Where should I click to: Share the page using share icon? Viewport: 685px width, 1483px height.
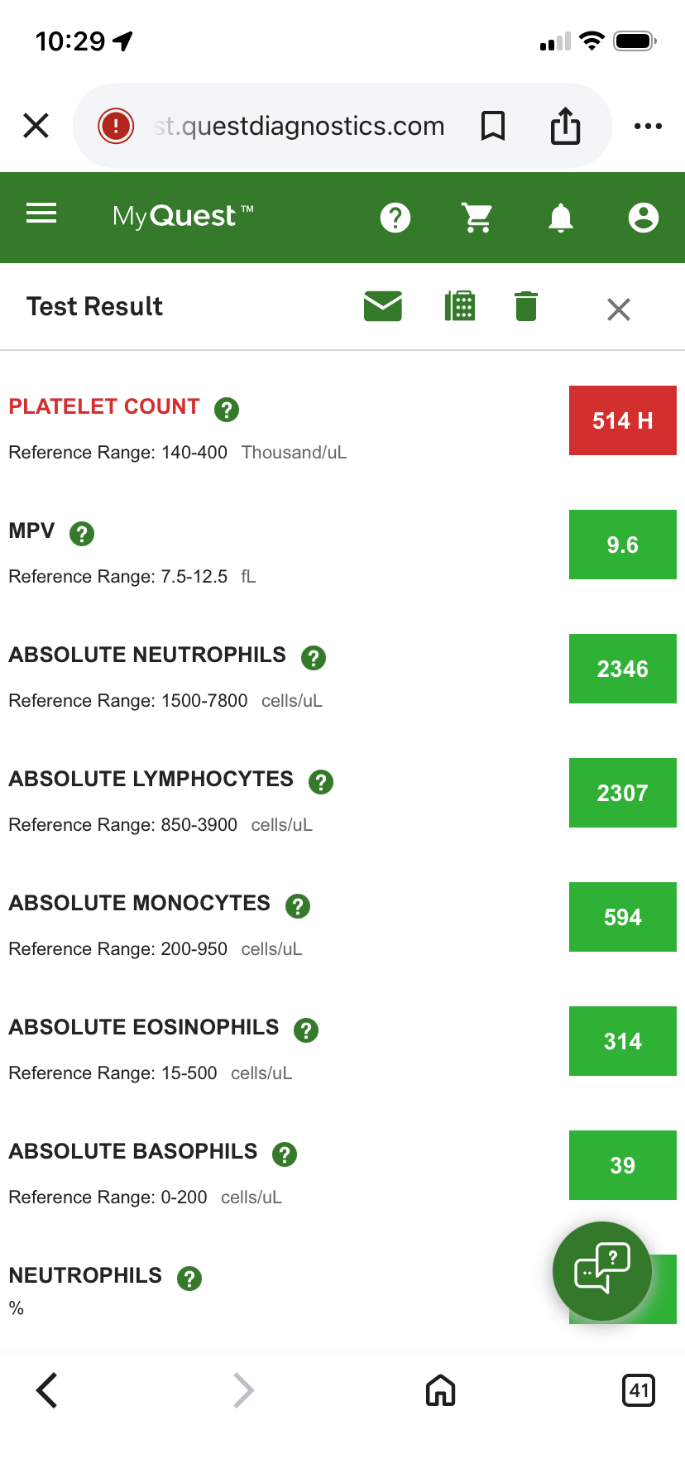(x=566, y=126)
